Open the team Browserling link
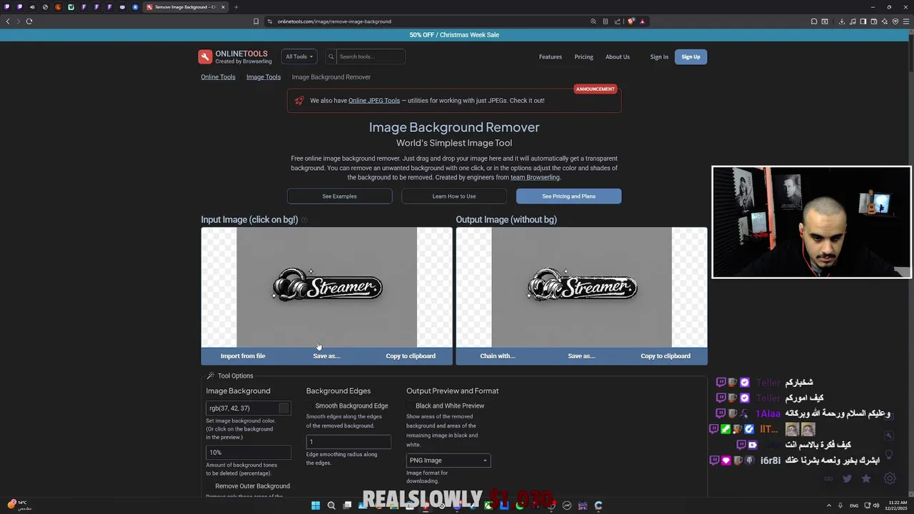 pos(535,177)
